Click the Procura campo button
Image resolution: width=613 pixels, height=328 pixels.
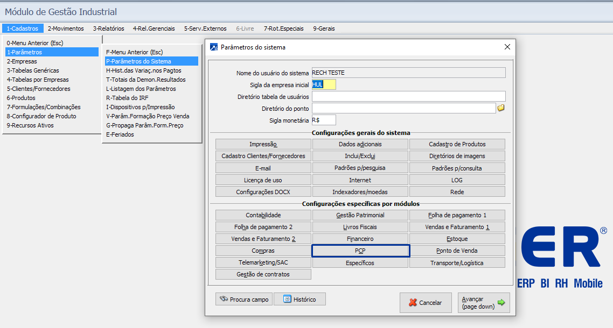(244, 300)
